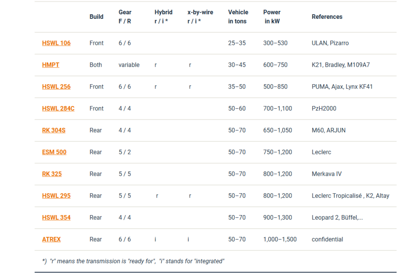
Task: Click the 'Leopard 2, Büffel' references cell
Action: click(x=337, y=218)
